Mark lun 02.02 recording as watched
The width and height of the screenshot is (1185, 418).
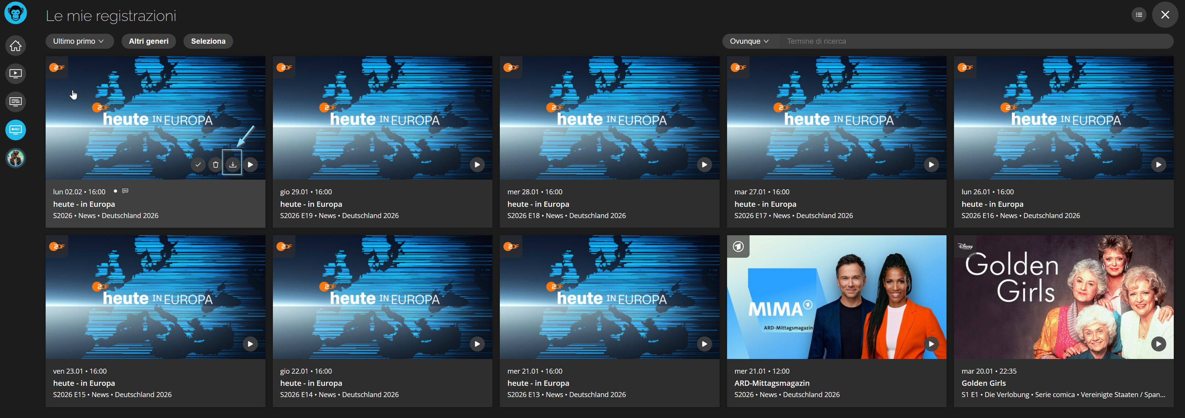[198, 165]
